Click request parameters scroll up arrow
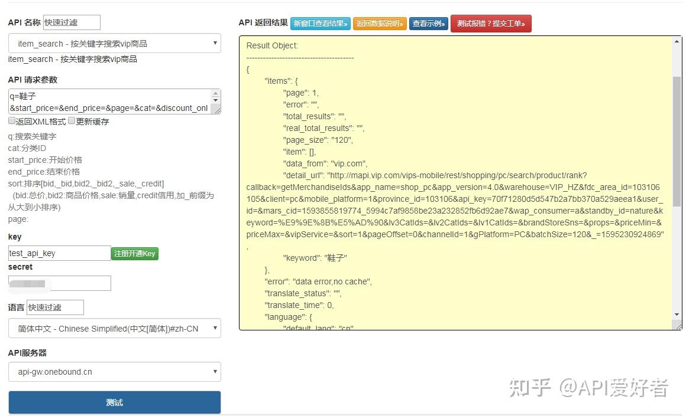 (x=216, y=93)
